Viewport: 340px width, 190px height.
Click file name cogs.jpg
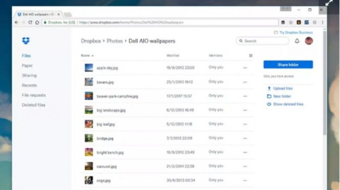point(104,181)
